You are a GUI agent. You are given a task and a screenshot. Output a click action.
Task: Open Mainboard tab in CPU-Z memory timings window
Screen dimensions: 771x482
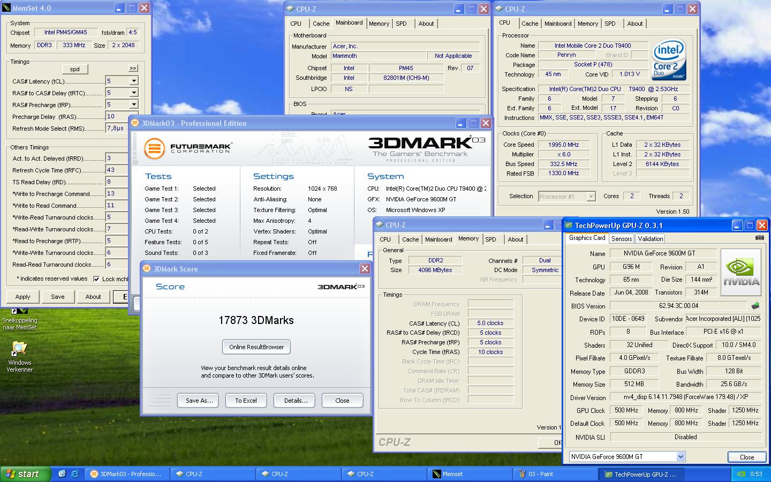coord(439,239)
